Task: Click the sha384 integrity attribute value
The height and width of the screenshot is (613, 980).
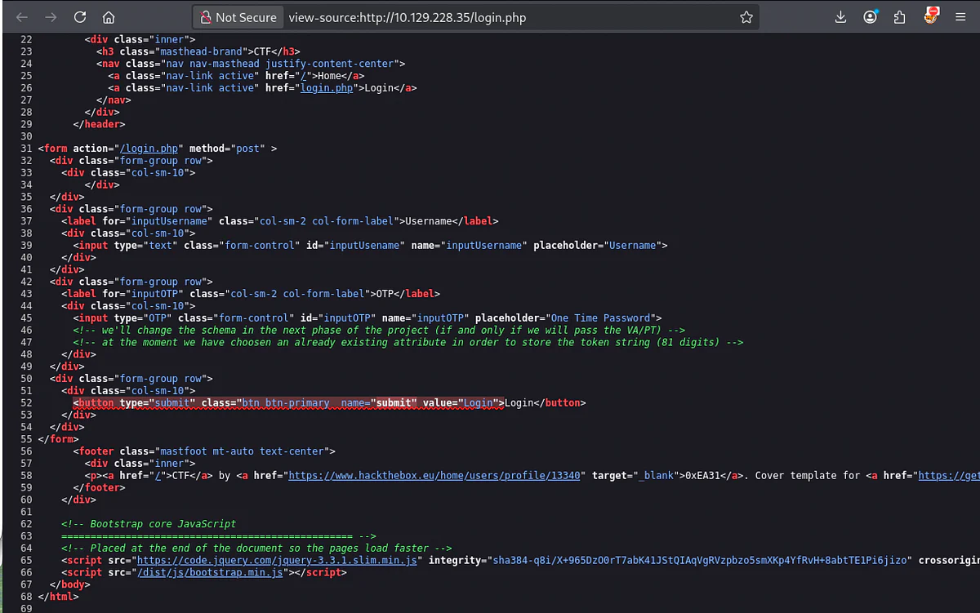Action: 699,560
